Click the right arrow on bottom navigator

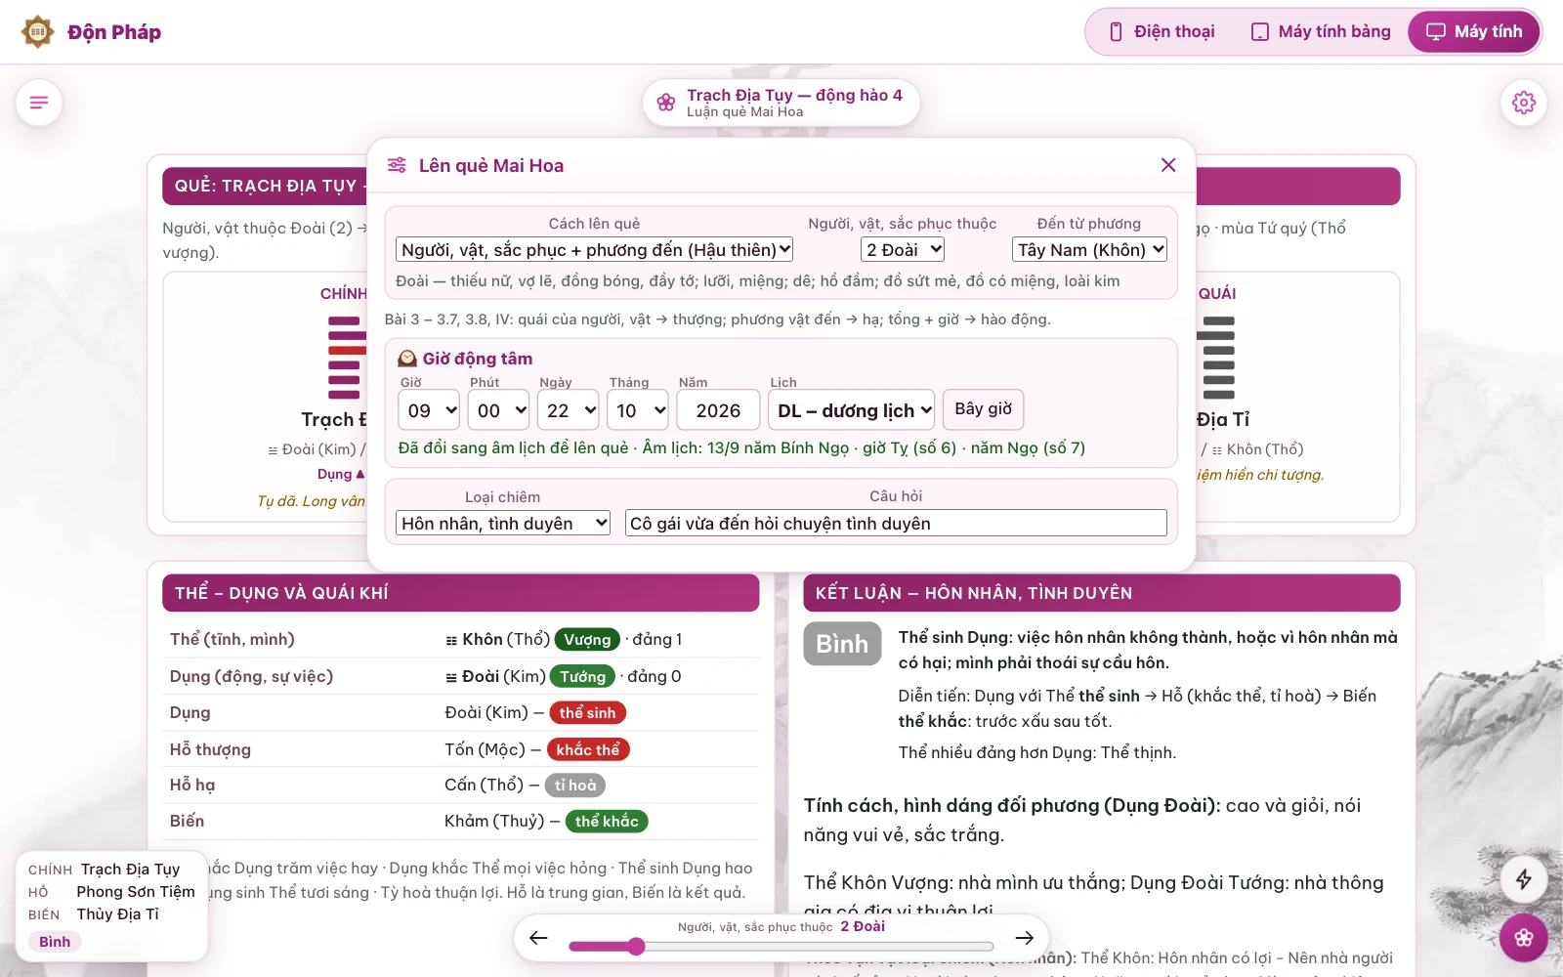[x=1024, y=938]
